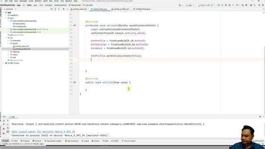The width and height of the screenshot is (265, 149).
Task: Open IDE settings gear at top right
Action: pyautogui.click(x=263, y=5)
